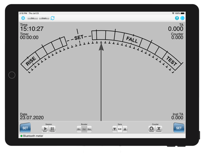Image resolution: width=204 pixels, height=153 pixels.
Task: Increase sensitivity with up arrow
Action: [125, 129]
